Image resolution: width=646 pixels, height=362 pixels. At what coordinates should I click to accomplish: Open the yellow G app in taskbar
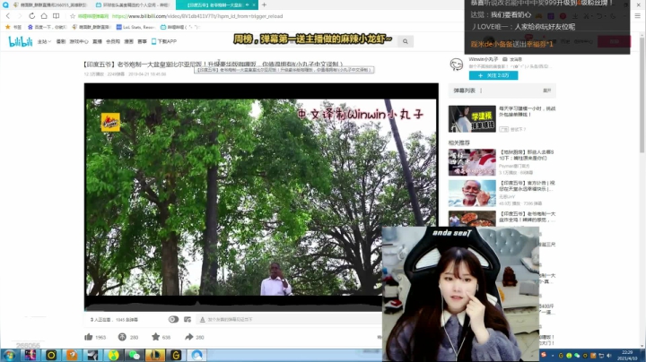tap(176, 355)
